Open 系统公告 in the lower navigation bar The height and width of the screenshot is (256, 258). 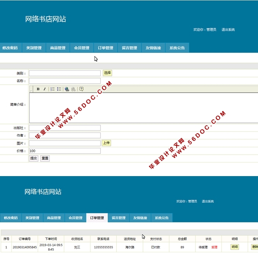(x=162, y=218)
